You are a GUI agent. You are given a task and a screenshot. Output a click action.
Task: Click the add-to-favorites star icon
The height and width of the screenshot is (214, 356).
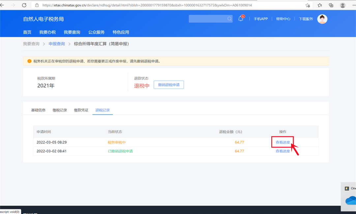coord(308,5)
